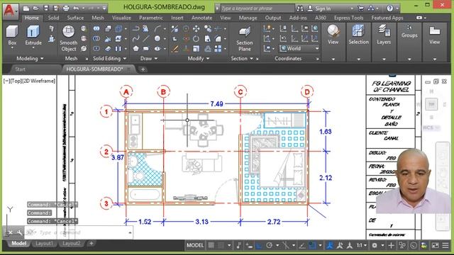454x255 pixels.
Task: Open the Solid ribbon tab
Action: point(53,18)
